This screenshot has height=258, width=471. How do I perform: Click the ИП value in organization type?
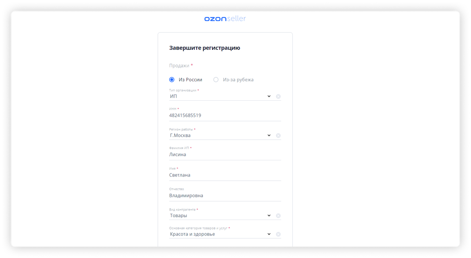point(173,96)
